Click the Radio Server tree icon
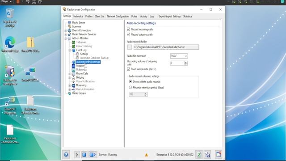This screenshot has height=161, width=286. (69, 22)
